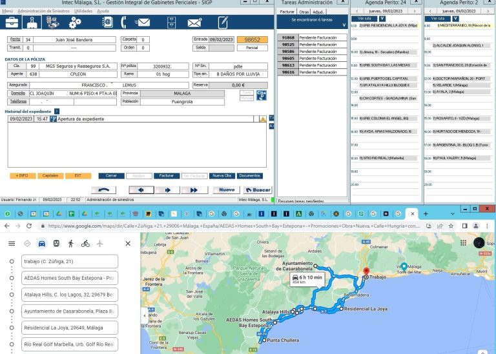496x354 pixels.
Task: Open the Google apps grid
Action: point(464,242)
